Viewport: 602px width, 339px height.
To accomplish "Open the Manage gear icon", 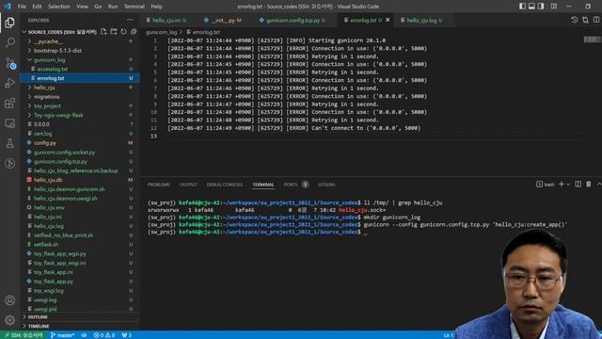I will point(10,320).
